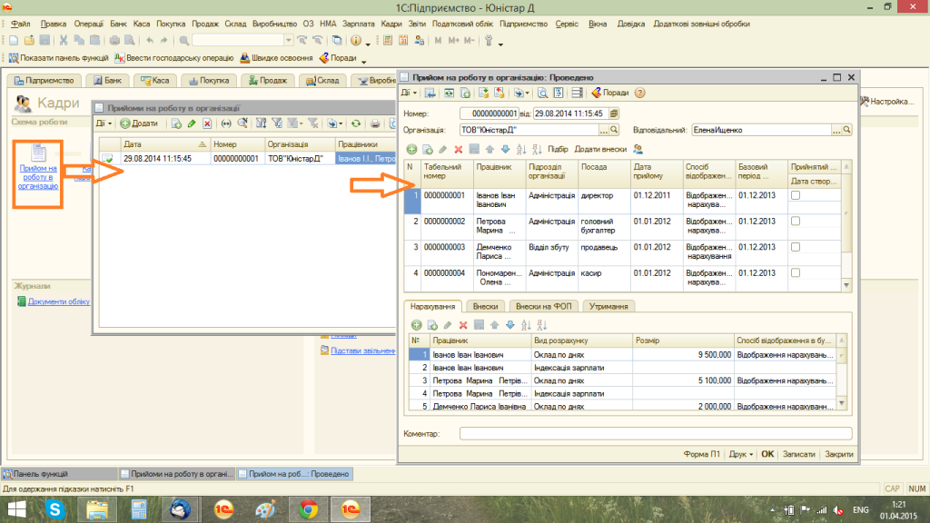Expand the search box dropdown in main toolbar
Screen dimensions: 930x523
[x=288, y=40]
